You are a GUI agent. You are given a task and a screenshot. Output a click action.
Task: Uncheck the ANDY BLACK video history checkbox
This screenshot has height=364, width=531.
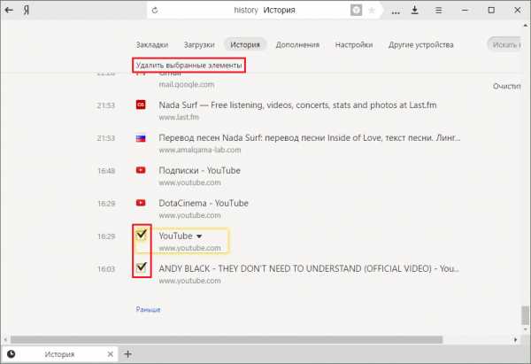pos(141,267)
